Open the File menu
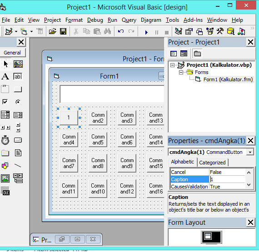This screenshot has width=259, height=252. (x=6, y=20)
